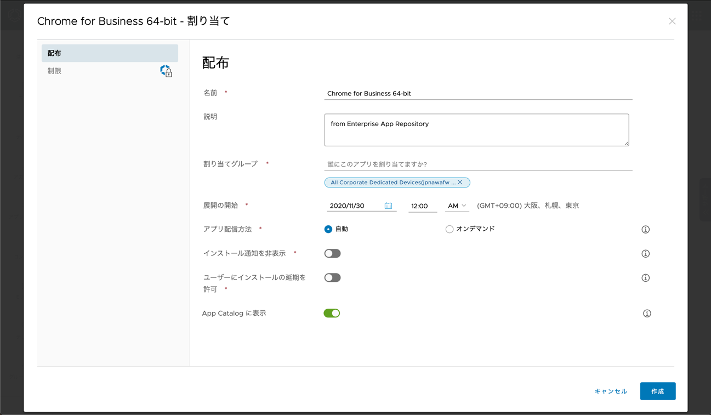711x415 pixels.
Task: Open the calendar date picker icon
Action: (x=388, y=206)
